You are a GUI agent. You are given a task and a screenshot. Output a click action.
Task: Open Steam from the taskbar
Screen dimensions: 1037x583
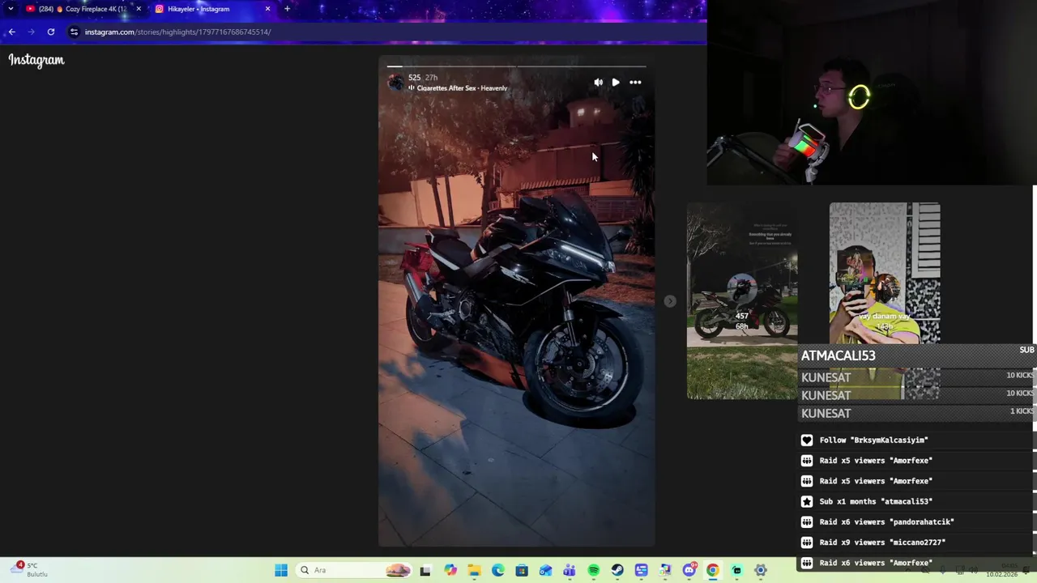(617, 570)
